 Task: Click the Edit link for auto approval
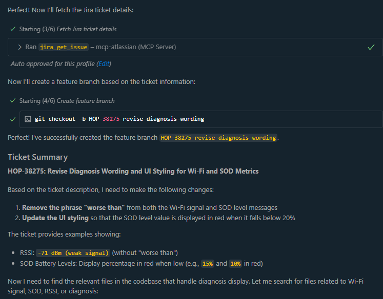104,64
